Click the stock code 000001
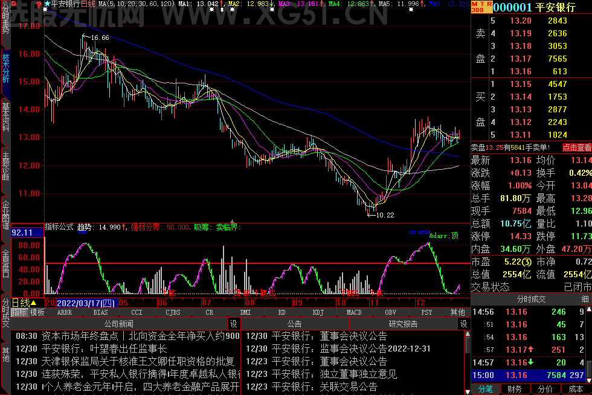 [x=512, y=7]
